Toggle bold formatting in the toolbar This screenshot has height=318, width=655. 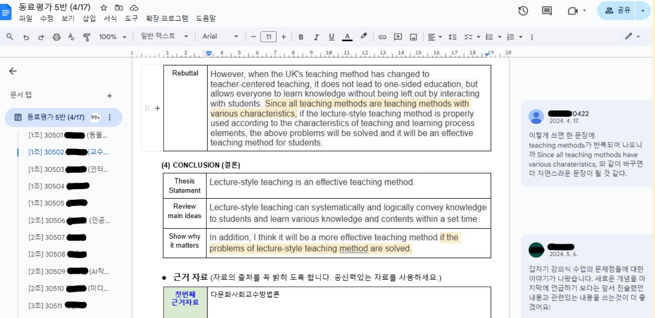point(301,37)
